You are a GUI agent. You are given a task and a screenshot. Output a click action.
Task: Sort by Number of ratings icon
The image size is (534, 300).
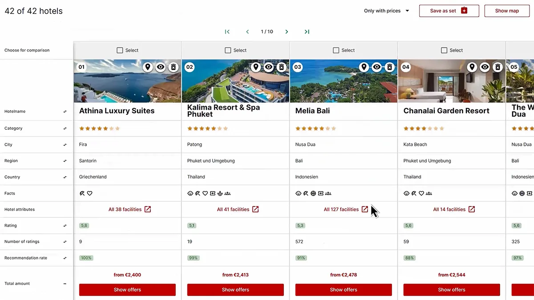(65, 242)
